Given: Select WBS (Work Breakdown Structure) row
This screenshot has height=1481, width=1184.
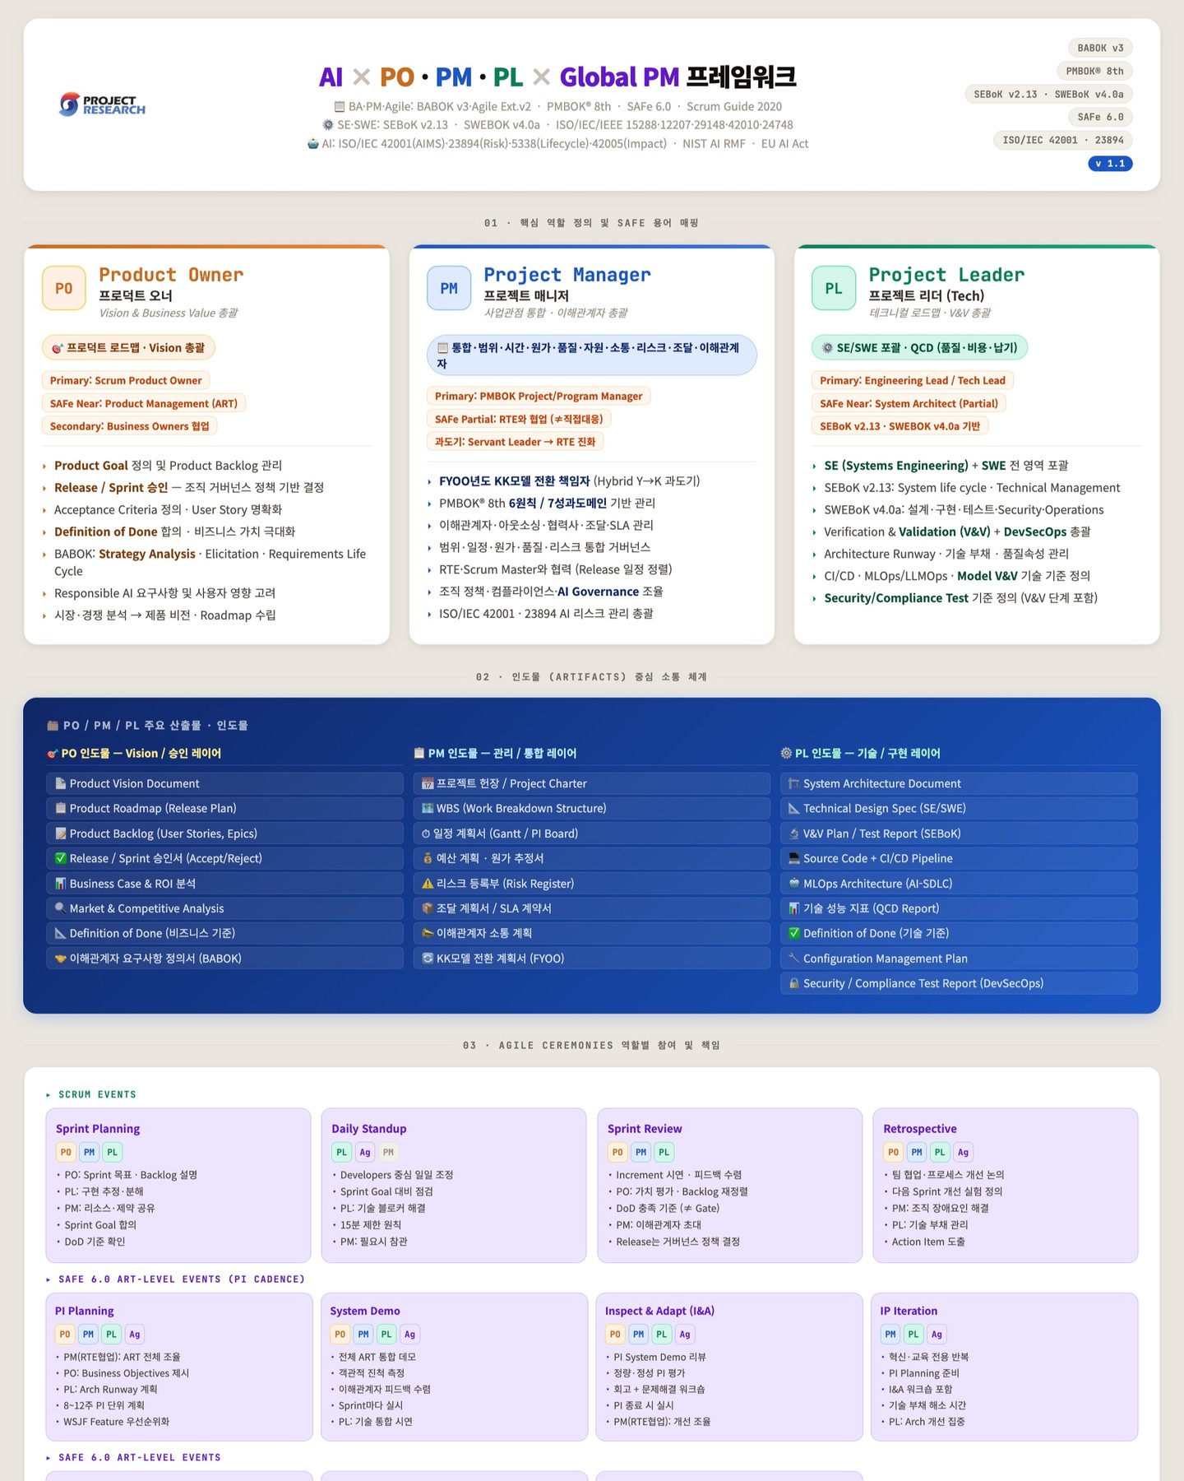Looking at the screenshot, I should pyautogui.click(x=592, y=808).
